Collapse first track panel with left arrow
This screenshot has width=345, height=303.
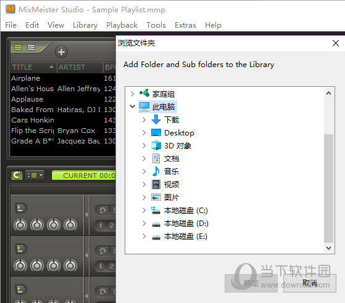coord(86,215)
